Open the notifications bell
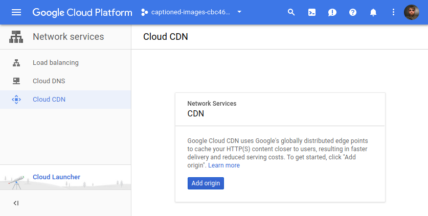 [373, 12]
